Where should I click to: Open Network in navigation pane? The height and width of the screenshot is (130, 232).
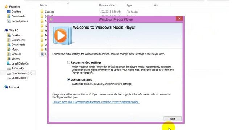[x=14, y=87]
